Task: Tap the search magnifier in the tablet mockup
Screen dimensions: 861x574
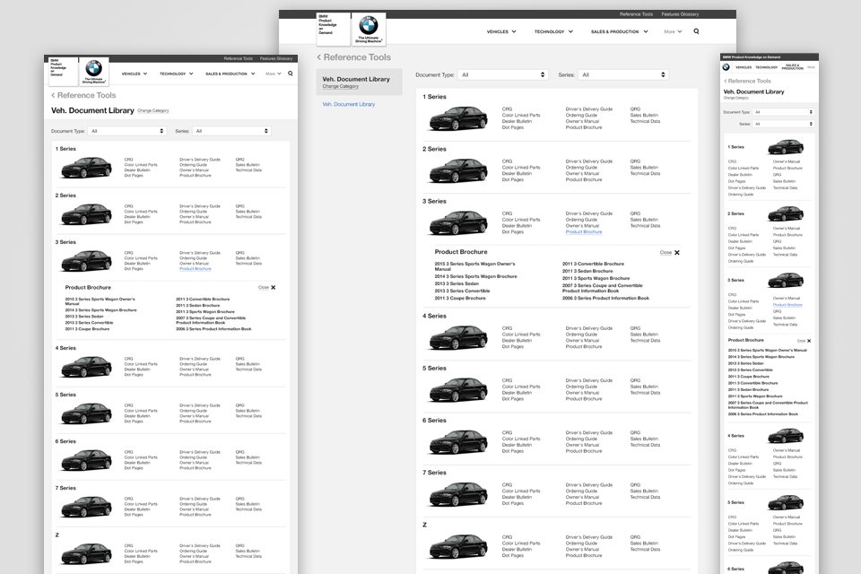Action: coord(291,74)
